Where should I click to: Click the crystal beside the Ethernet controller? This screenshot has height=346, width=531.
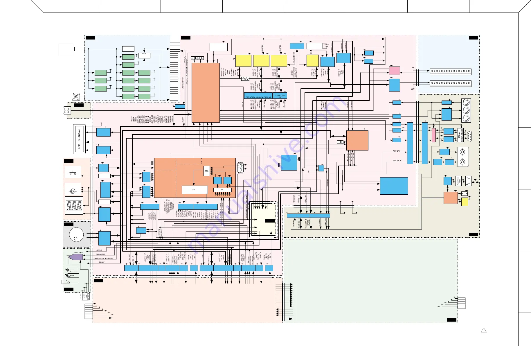(465, 193)
